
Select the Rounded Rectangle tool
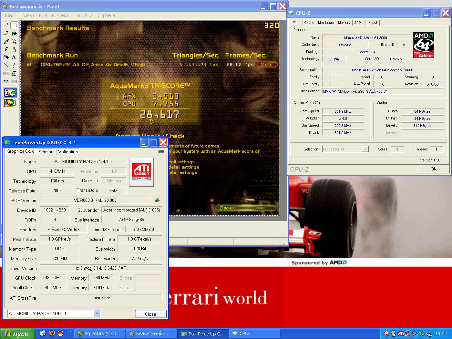pyautogui.click(x=14, y=81)
